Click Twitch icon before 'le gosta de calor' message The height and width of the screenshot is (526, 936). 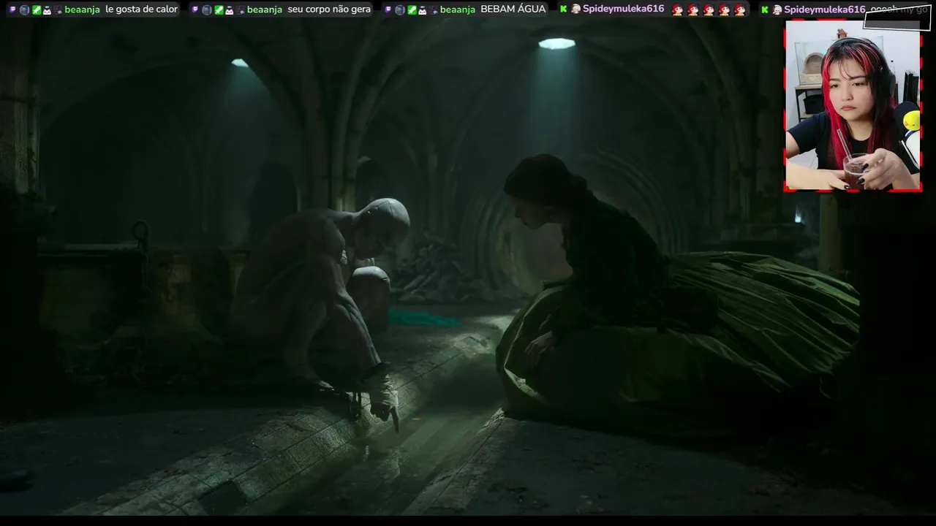click(12, 9)
